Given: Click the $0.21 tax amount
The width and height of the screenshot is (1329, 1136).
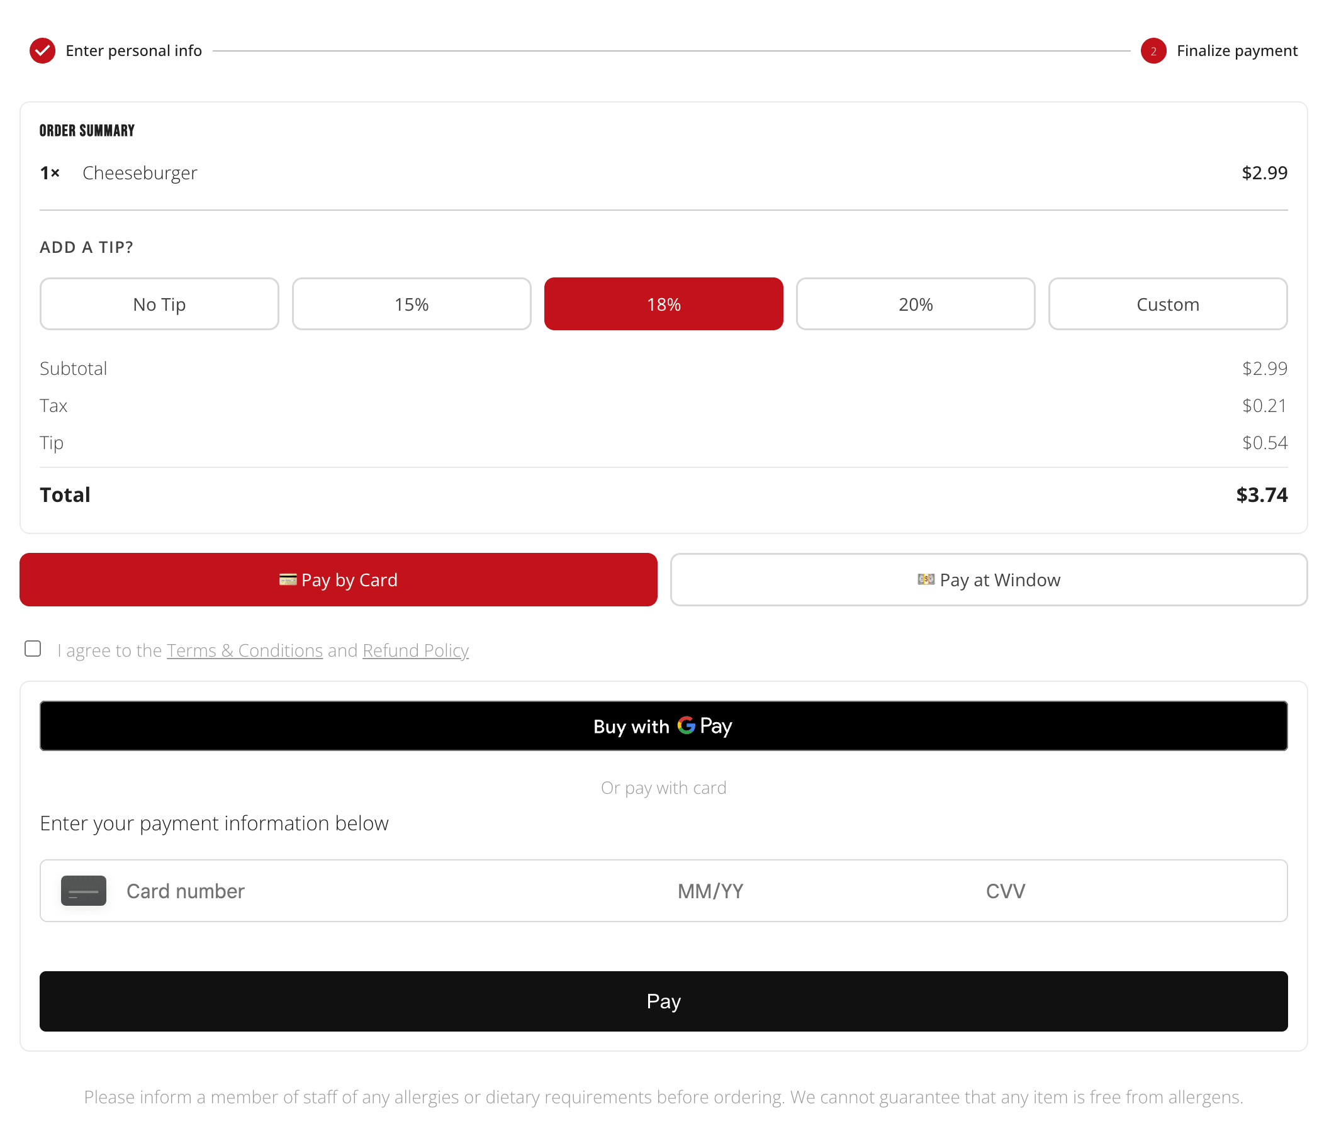Looking at the screenshot, I should [1264, 405].
